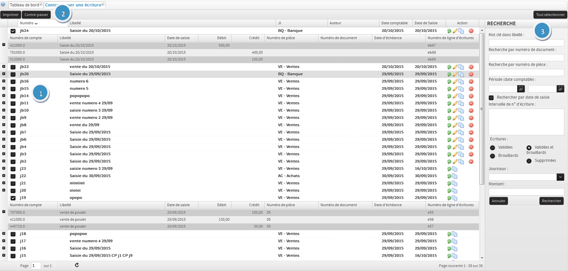Sort by the 'Numéro' column header
Image resolution: width=568 pixels, height=271 pixels.
point(27,23)
